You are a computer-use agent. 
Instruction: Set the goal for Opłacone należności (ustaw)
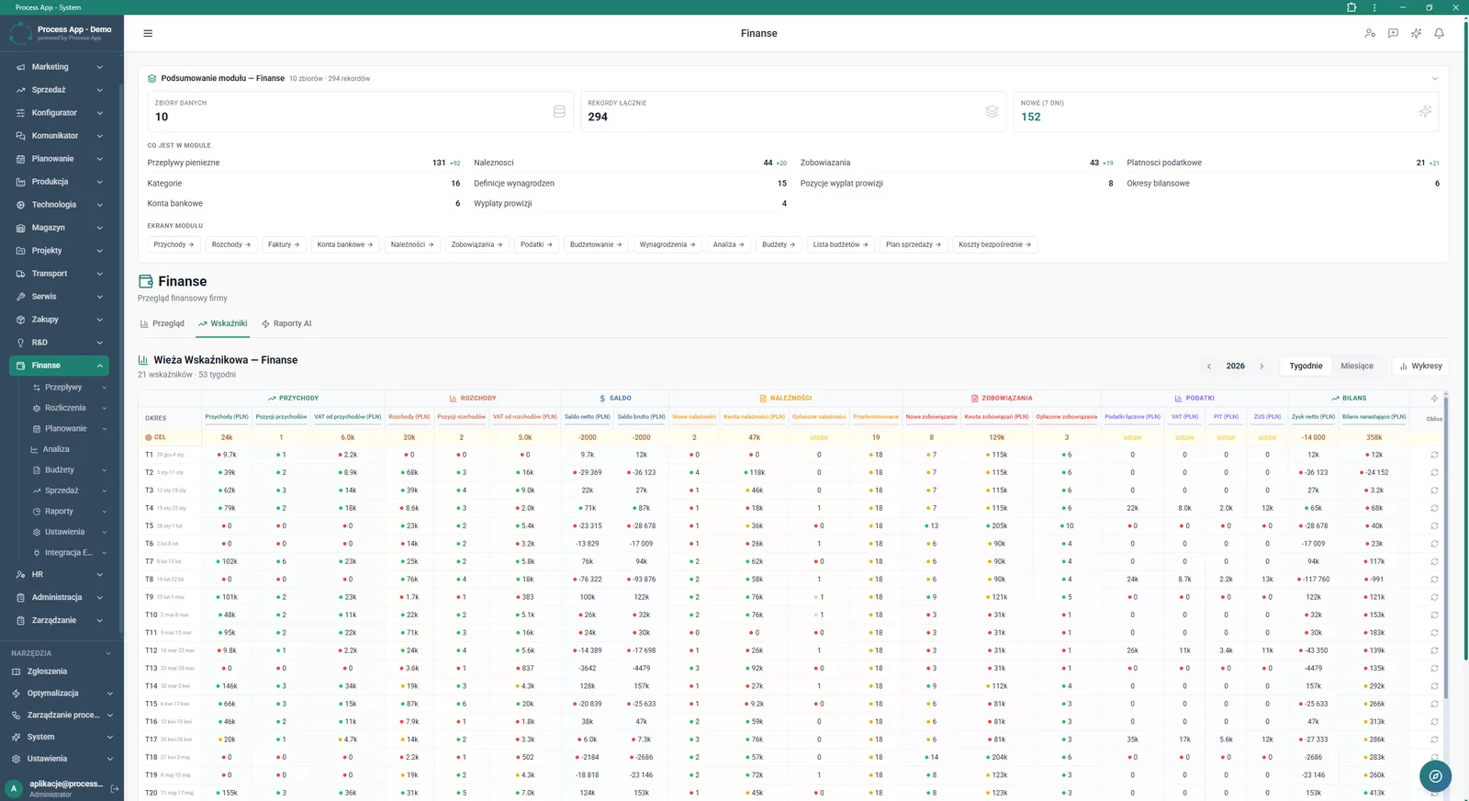819,437
